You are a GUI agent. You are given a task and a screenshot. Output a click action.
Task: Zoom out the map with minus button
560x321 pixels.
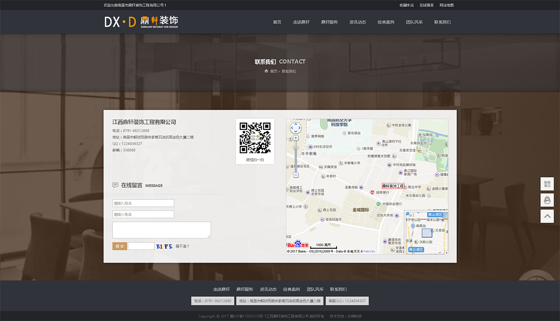click(x=295, y=175)
